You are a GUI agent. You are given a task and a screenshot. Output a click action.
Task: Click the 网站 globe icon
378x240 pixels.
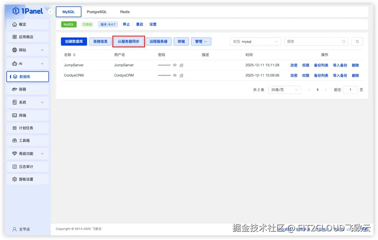(14, 50)
